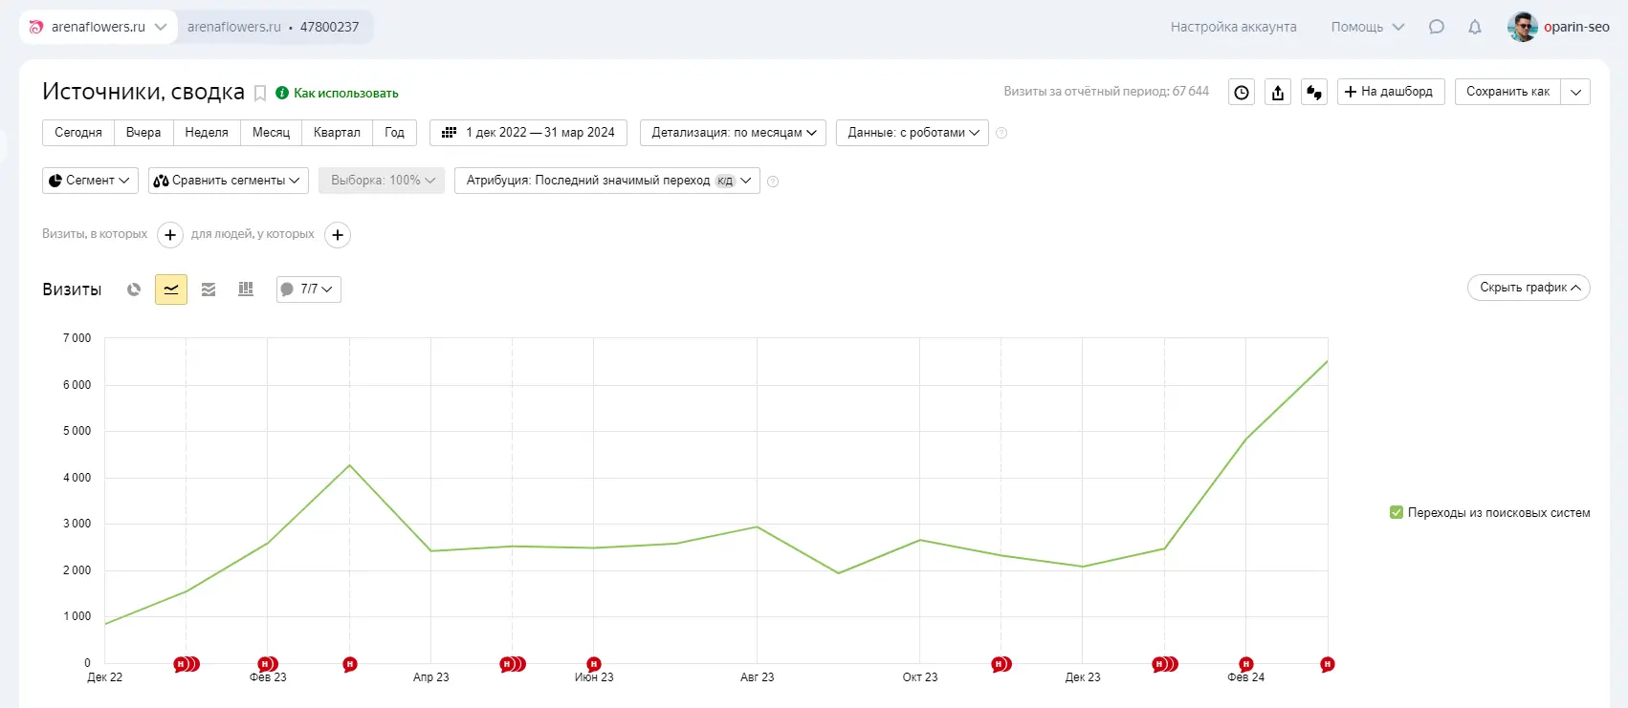Image resolution: width=1628 pixels, height=708 pixels.
Task: Open the Атрибуция attribution dropdown
Action: pos(607,181)
